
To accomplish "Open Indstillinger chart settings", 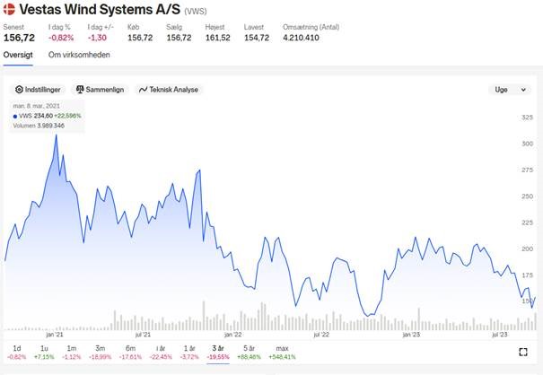I will pos(38,90).
